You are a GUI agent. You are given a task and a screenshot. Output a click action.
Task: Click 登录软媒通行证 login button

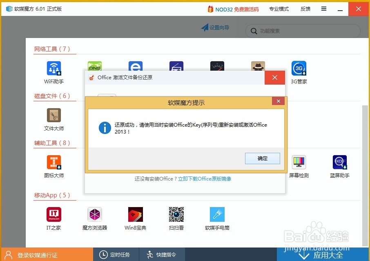pos(47,254)
